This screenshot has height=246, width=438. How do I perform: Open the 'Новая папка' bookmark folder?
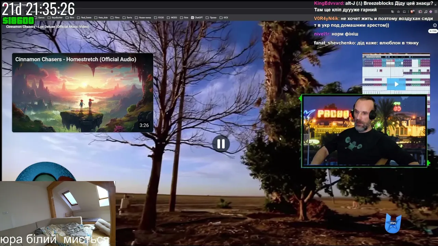pos(143,17)
